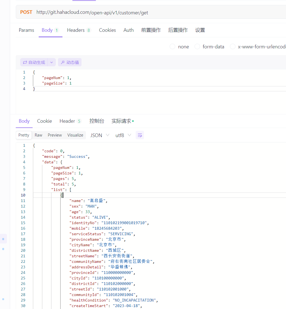Open the Auth tab
286x309 pixels.
click(x=128, y=30)
